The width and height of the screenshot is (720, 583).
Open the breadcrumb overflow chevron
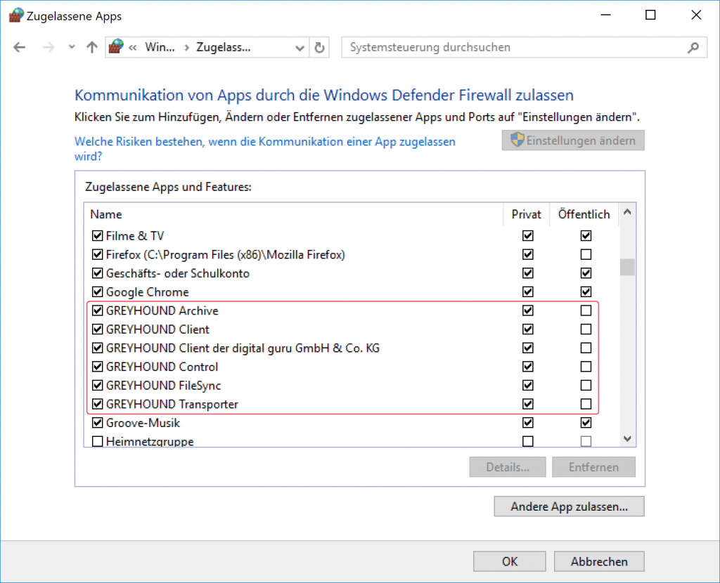pos(133,47)
